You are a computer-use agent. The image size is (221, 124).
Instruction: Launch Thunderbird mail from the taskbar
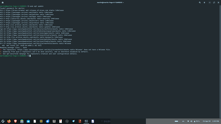[x=48, y=121]
